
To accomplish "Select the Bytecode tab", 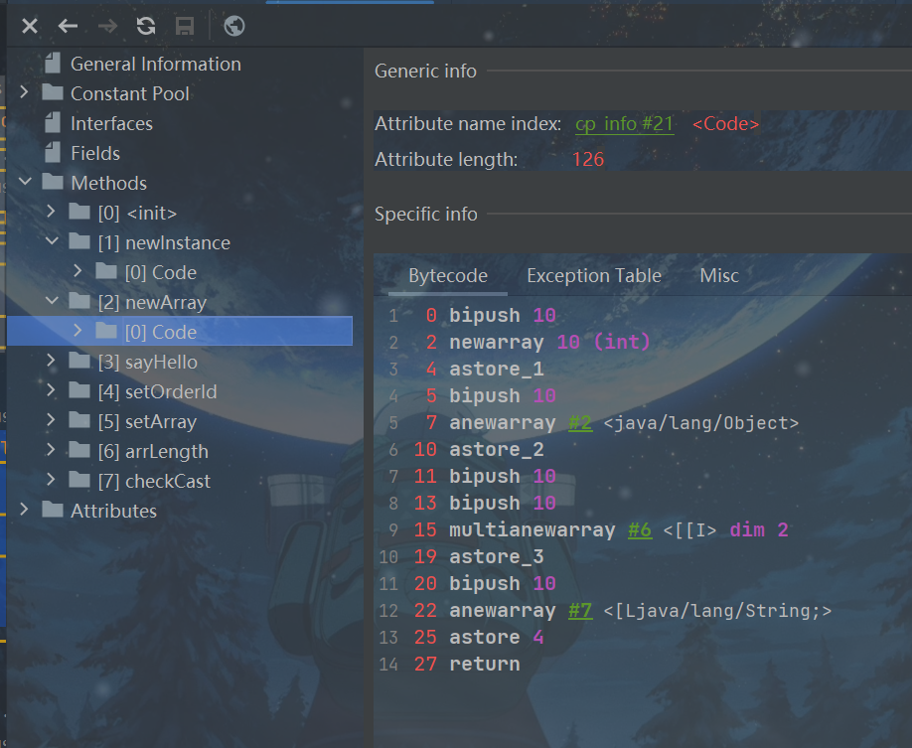I will click(447, 276).
